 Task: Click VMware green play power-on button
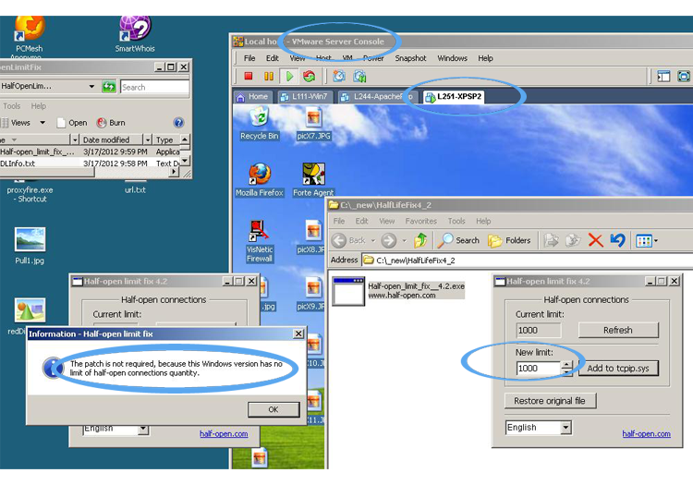click(289, 77)
